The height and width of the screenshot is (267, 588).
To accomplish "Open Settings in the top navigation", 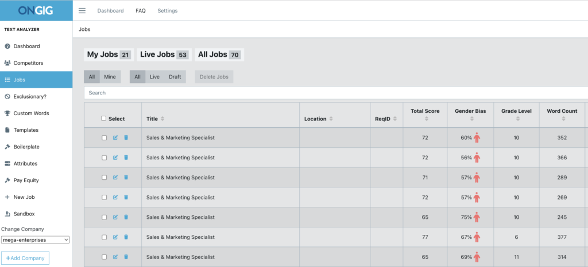I will coord(167,11).
